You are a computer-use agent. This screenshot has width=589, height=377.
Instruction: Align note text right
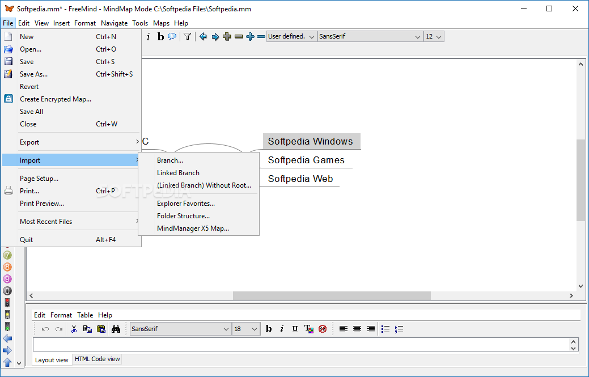click(x=370, y=329)
